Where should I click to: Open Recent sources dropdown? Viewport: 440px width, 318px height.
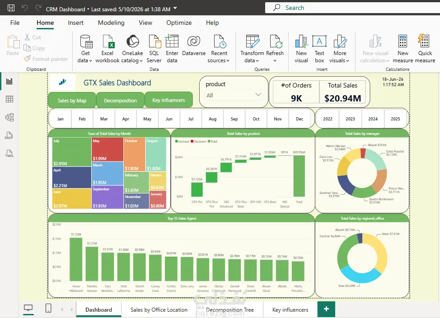219,49
